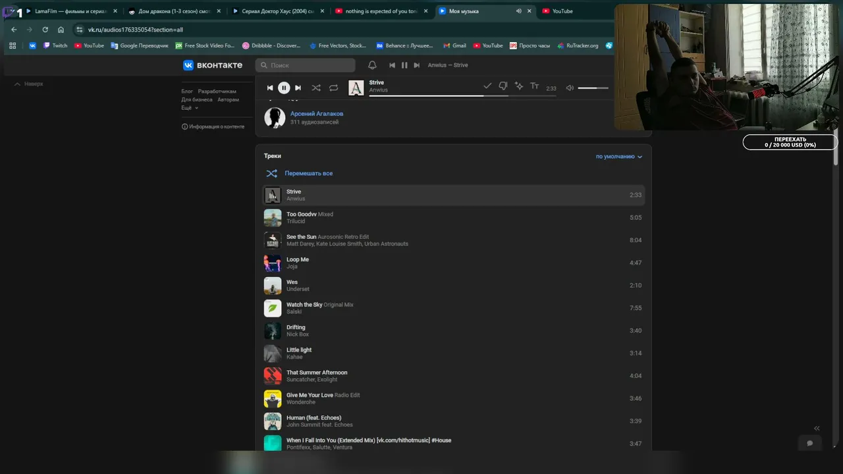Image resolution: width=843 pixels, height=474 pixels.
Task: Open Информация о контенте link
Action: pos(213,126)
